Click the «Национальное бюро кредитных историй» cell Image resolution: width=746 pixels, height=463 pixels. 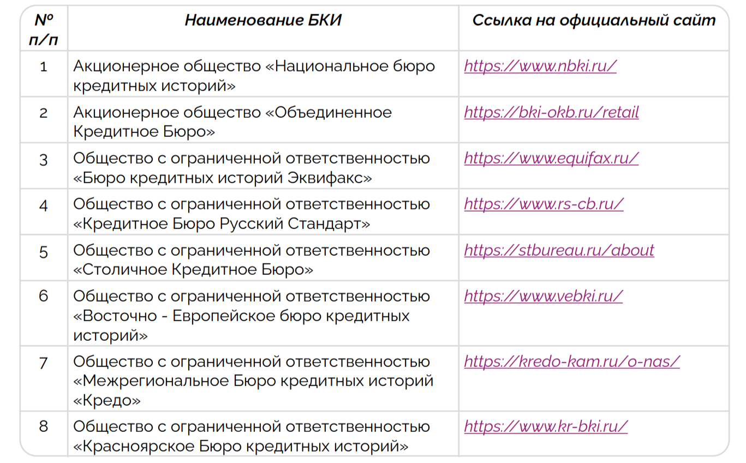coord(254,76)
